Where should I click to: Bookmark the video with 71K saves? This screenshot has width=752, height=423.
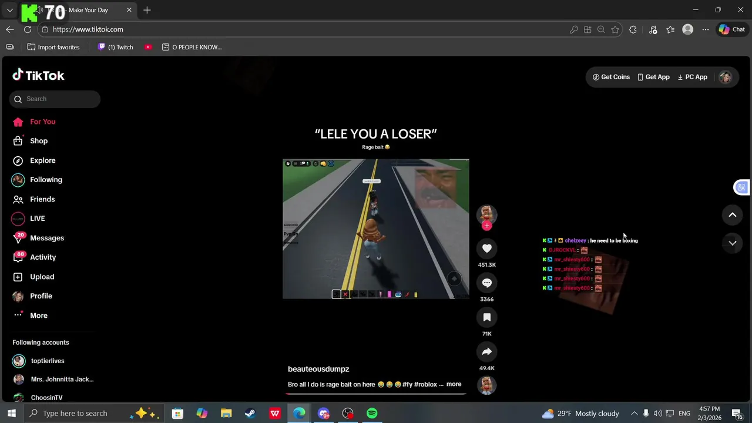(486, 318)
